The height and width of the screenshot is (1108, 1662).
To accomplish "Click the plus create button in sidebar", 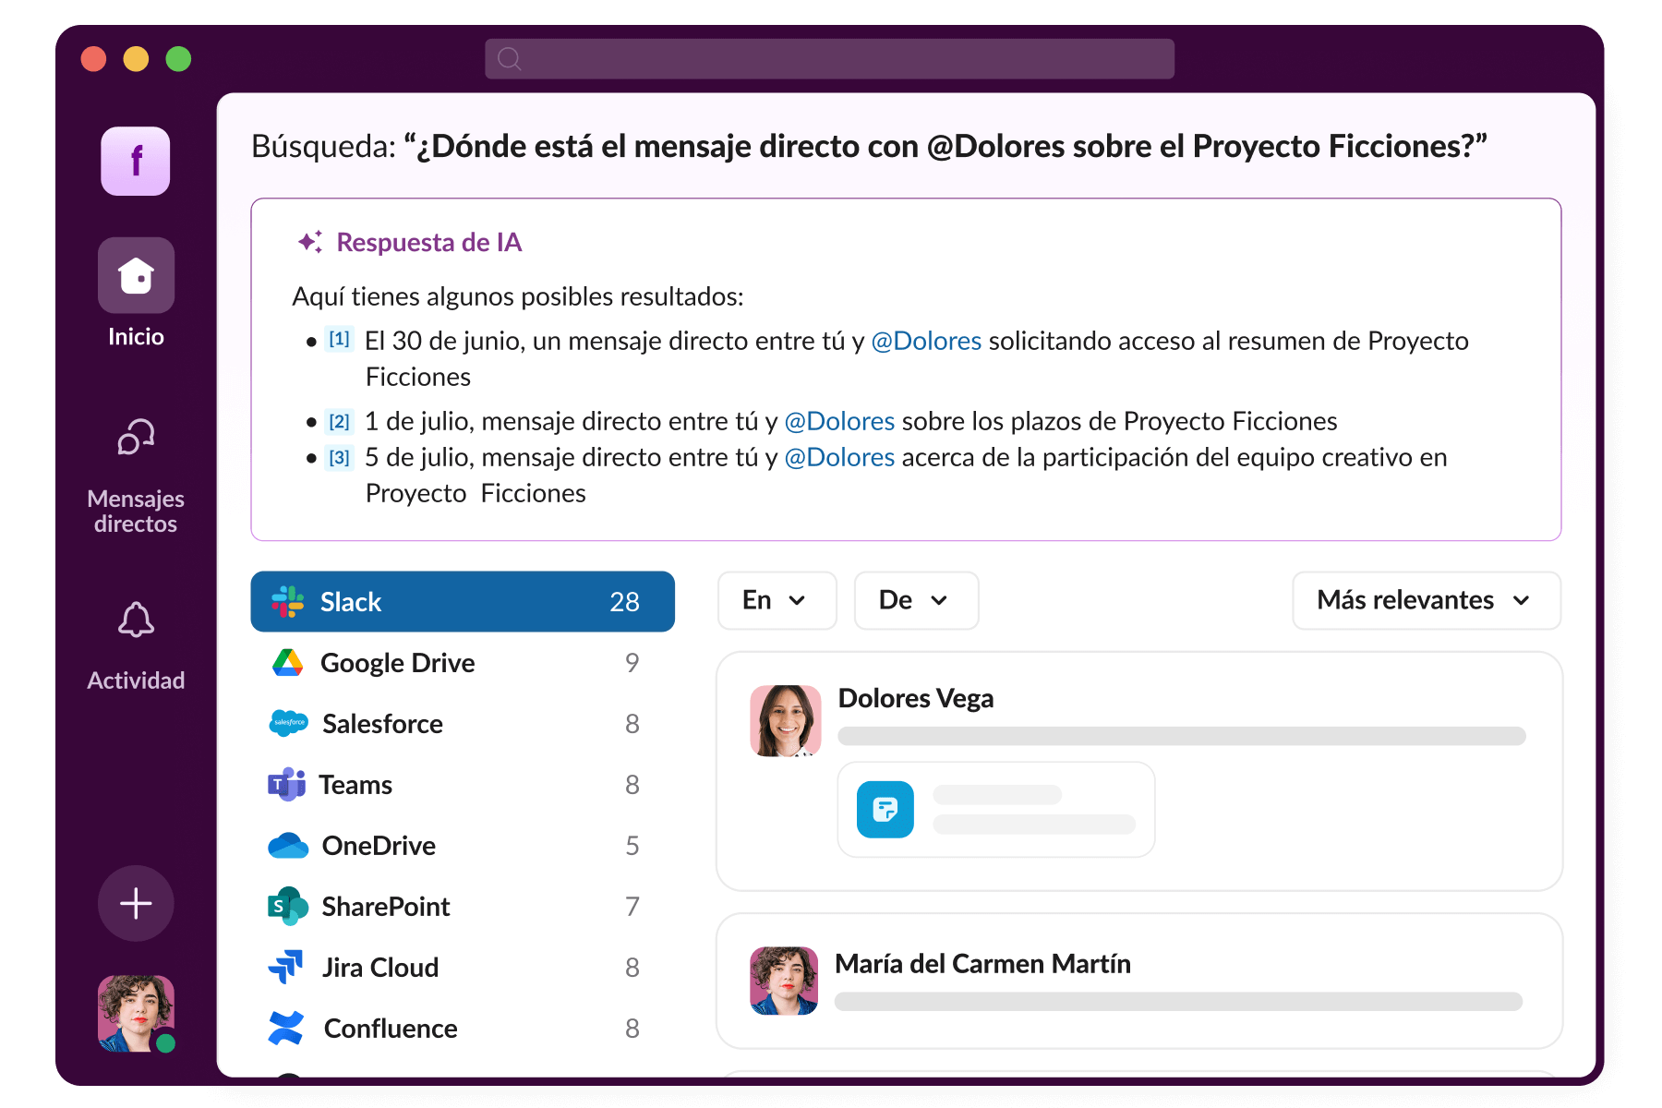I will pyautogui.click(x=136, y=903).
